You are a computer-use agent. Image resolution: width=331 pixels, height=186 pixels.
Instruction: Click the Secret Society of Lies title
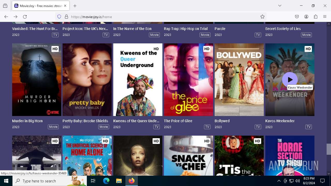pos(283,29)
